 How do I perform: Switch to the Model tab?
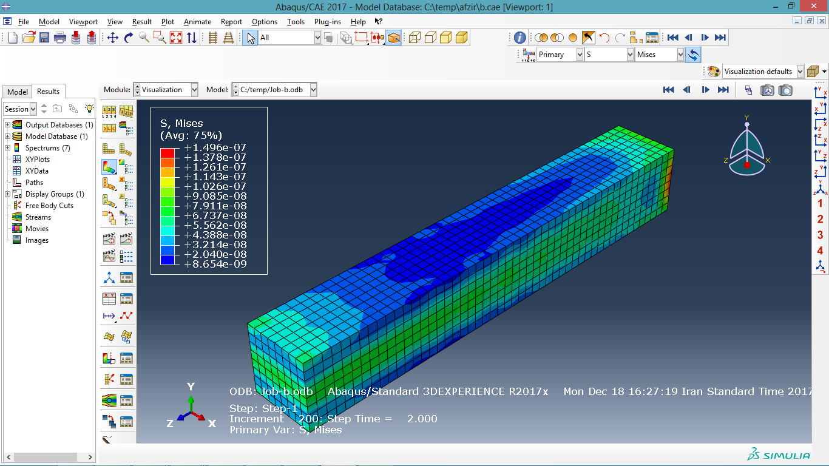pos(18,92)
